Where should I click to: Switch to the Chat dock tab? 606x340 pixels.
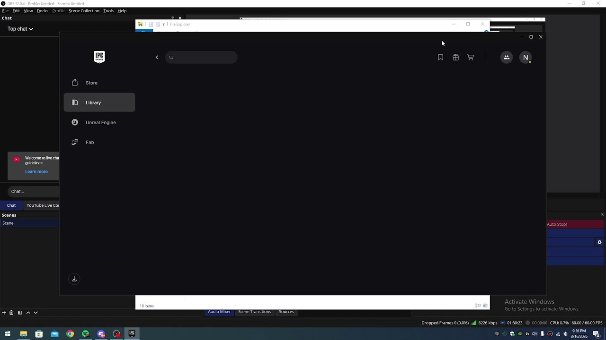[11, 205]
